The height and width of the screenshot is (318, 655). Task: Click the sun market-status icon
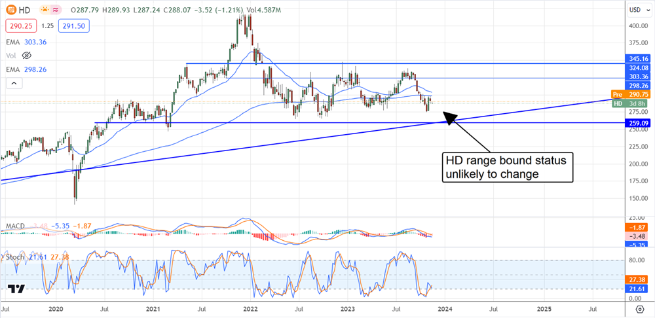45,9
